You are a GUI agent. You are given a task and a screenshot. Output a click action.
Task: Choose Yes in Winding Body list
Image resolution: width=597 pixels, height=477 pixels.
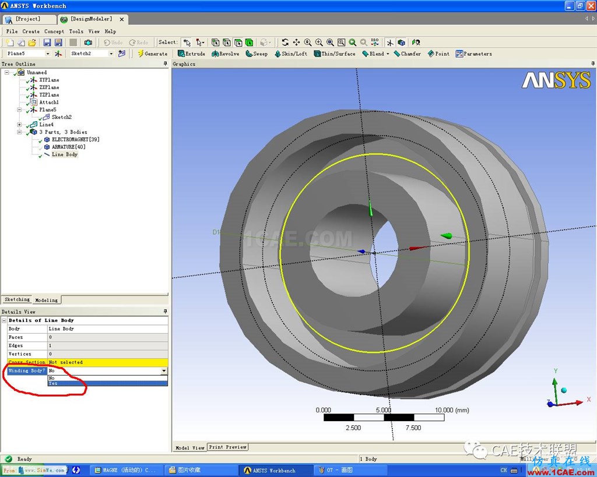tap(107, 383)
